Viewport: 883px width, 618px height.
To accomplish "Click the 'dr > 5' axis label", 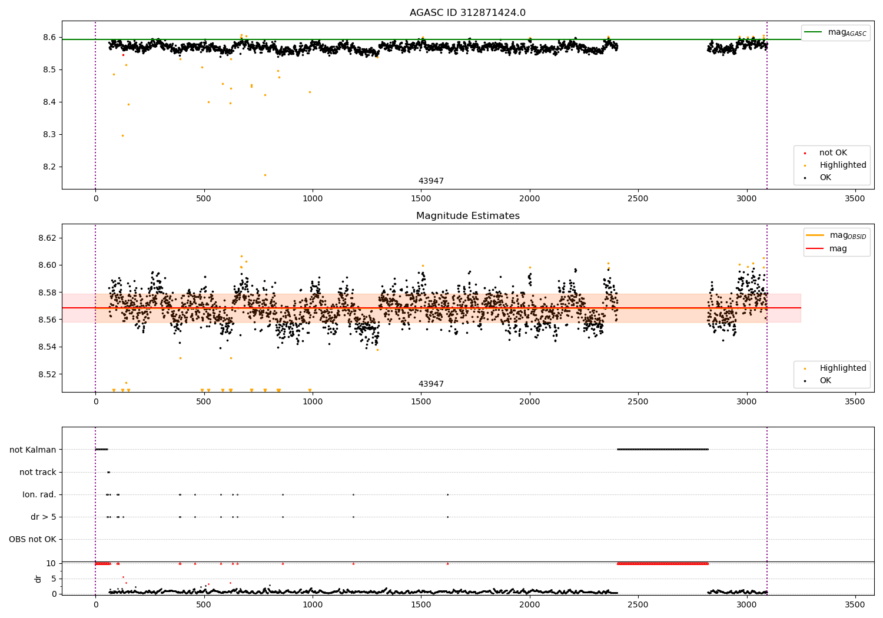I will point(44,517).
